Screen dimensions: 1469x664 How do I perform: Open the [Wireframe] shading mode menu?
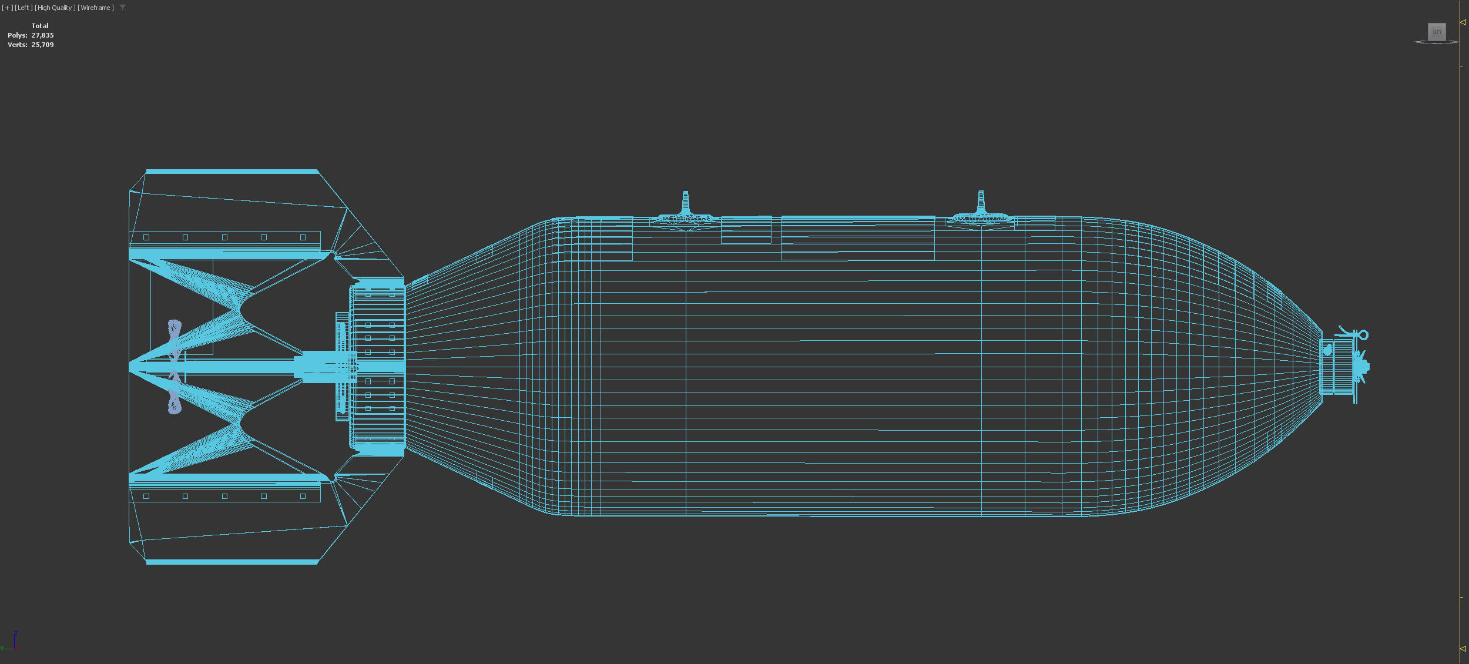[x=96, y=8]
